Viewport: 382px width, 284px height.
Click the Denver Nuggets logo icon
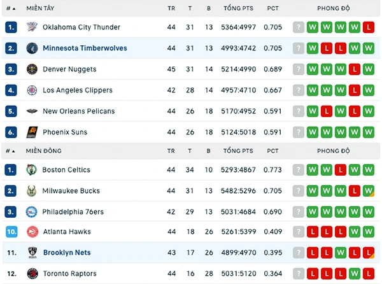[x=32, y=69]
